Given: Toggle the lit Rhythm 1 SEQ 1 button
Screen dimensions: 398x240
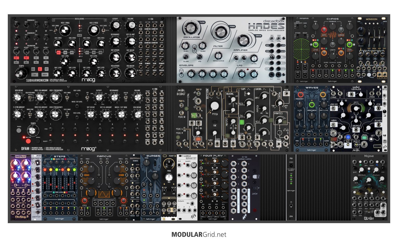Looking at the screenshot, I should 16,58.
